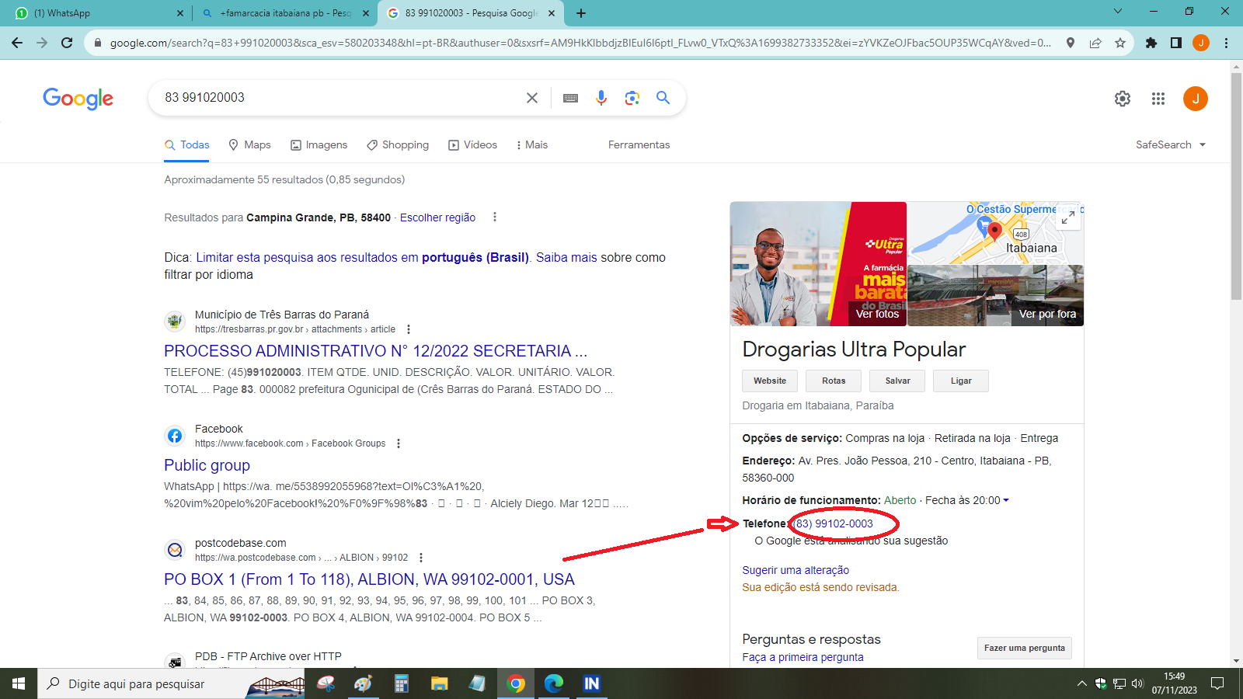Screen dimensions: 1243x699
Task: Click the browser back arrow
Action: tap(17, 43)
